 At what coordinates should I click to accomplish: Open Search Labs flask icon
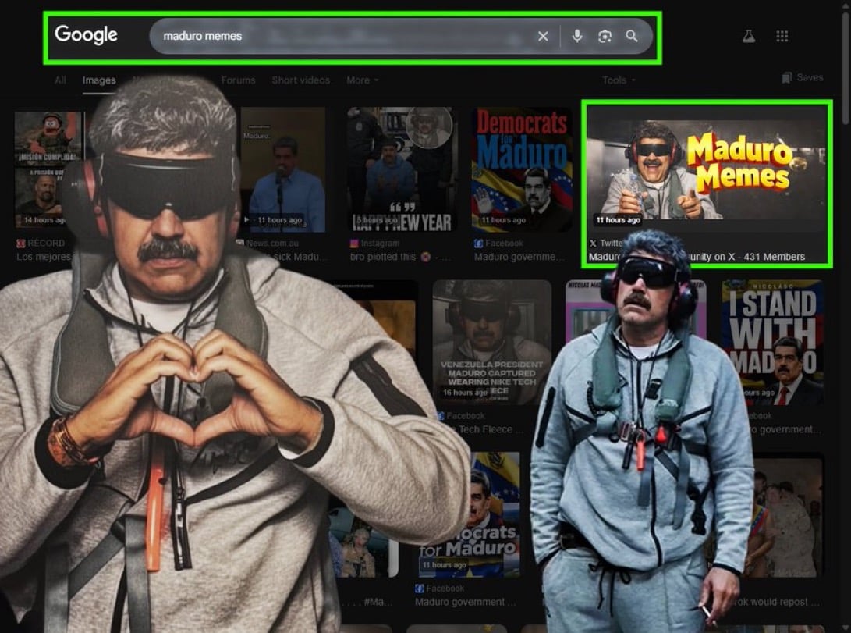click(x=749, y=37)
